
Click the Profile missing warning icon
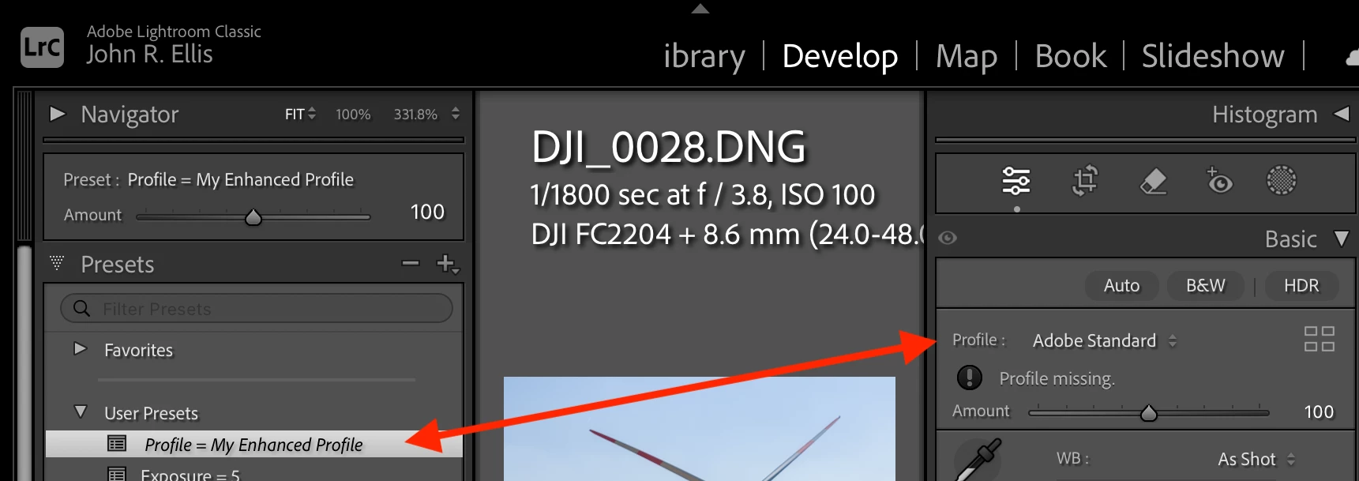coord(970,378)
